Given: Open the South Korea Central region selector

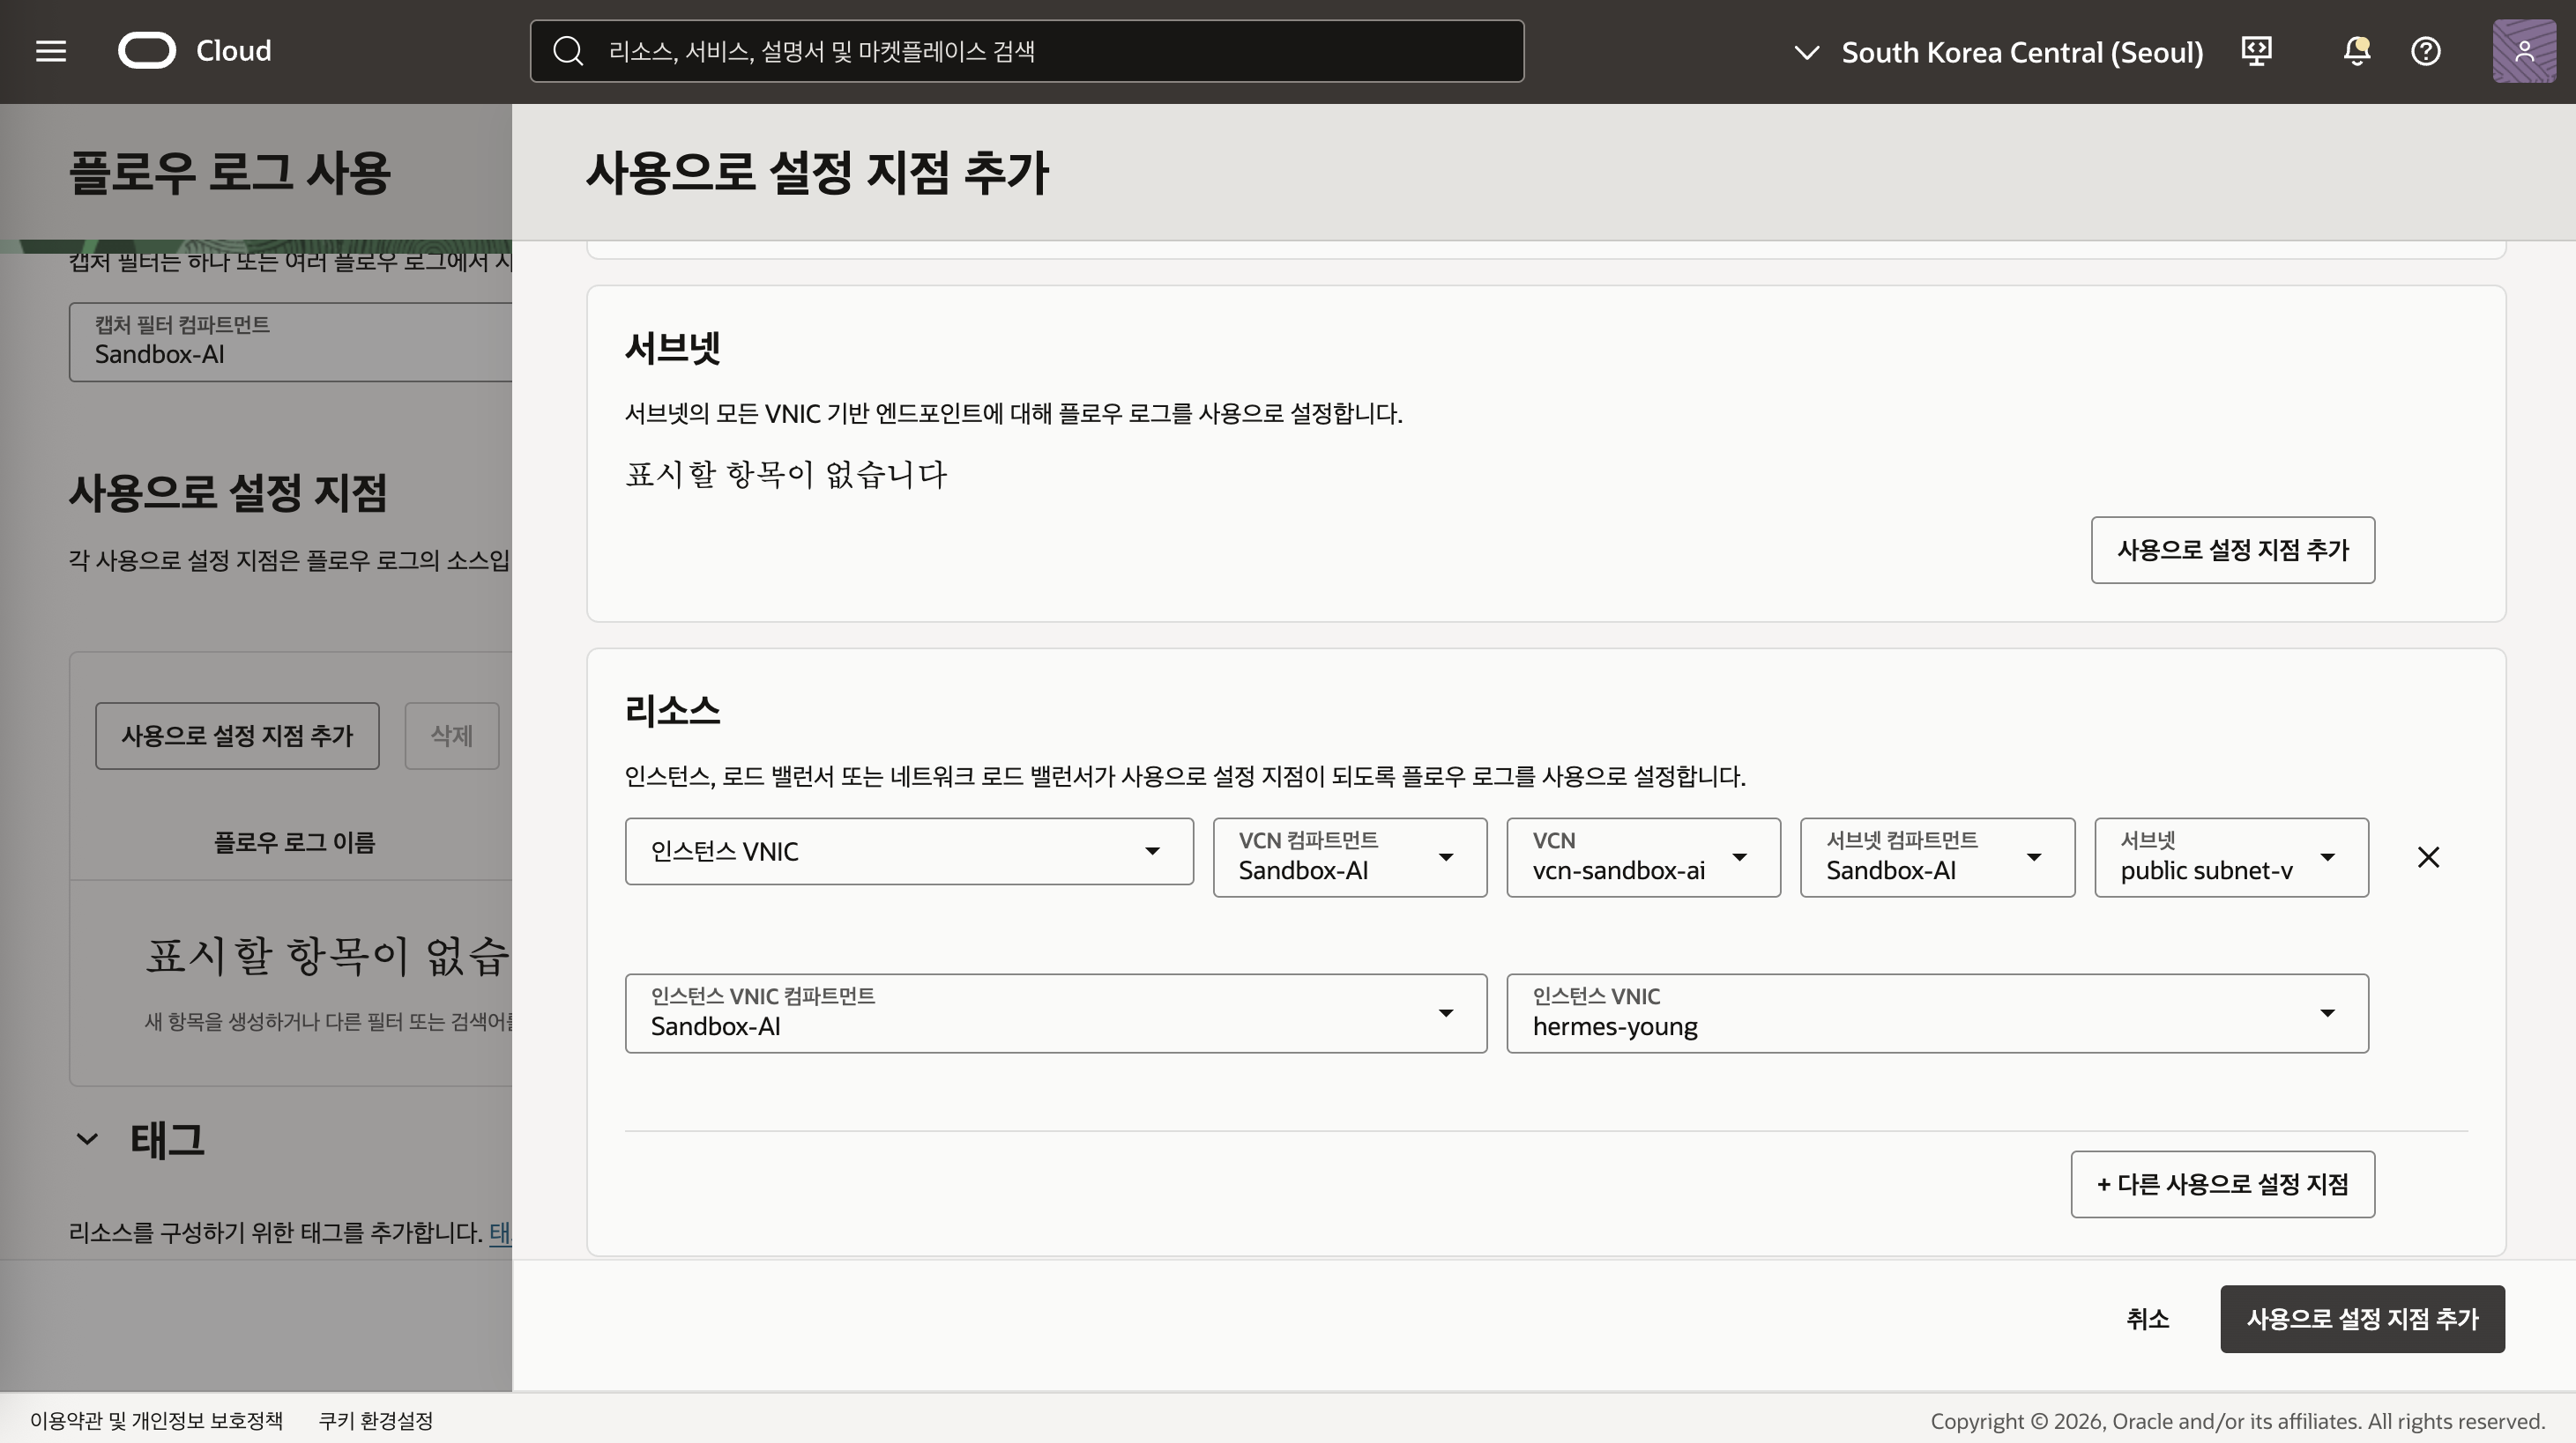Looking at the screenshot, I should click(x=1997, y=52).
